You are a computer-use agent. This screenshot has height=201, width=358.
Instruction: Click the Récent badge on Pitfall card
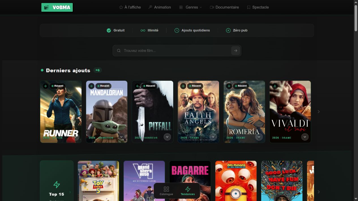(x=149, y=86)
